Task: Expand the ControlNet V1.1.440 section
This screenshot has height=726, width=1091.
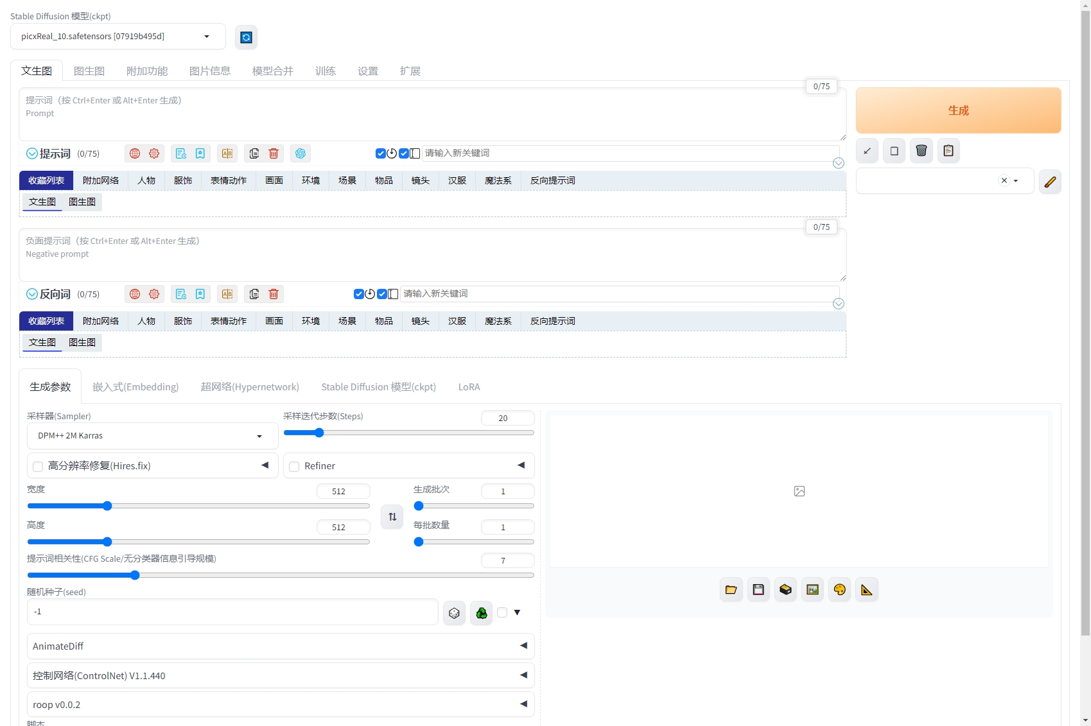Action: click(280, 675)
